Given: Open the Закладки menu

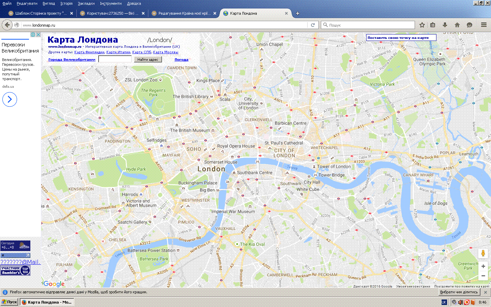Looking at the screenshot, I should 86,3.
